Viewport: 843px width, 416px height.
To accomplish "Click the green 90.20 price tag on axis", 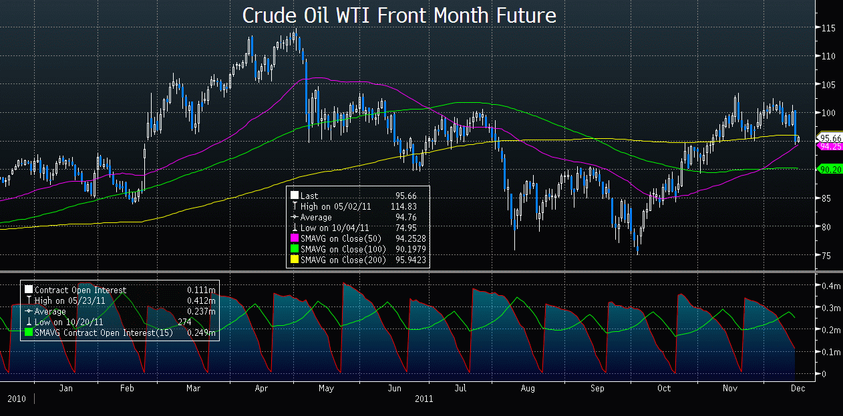I will [829, 170].
